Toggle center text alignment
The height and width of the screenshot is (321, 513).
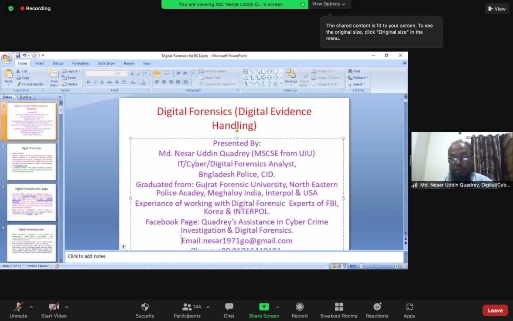pos(164,82)
